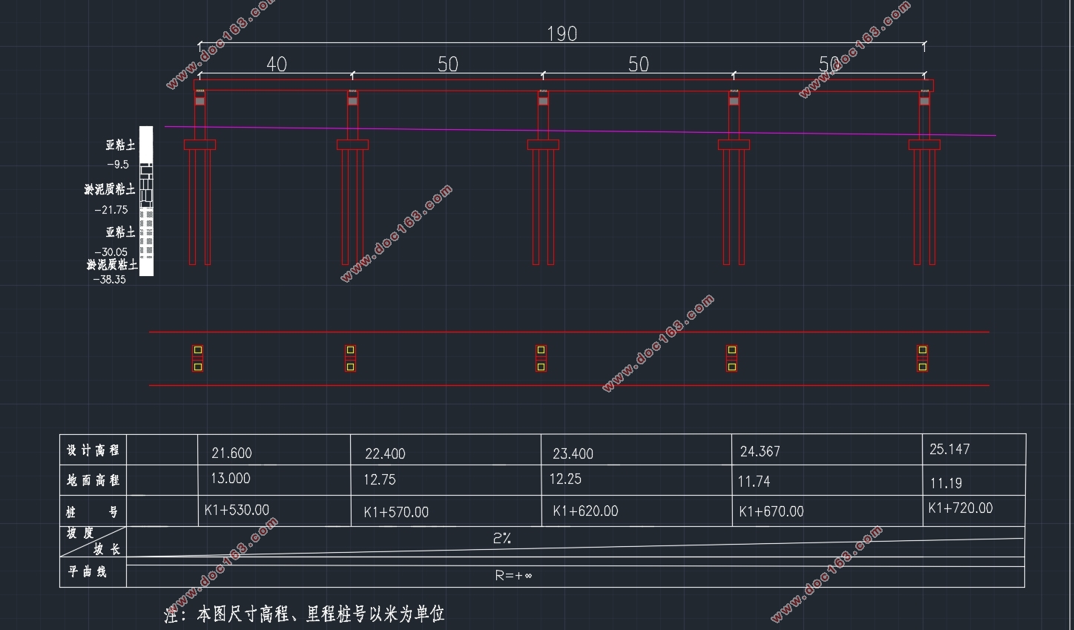Click ground elevation value 12.75

tap(379, 480)
